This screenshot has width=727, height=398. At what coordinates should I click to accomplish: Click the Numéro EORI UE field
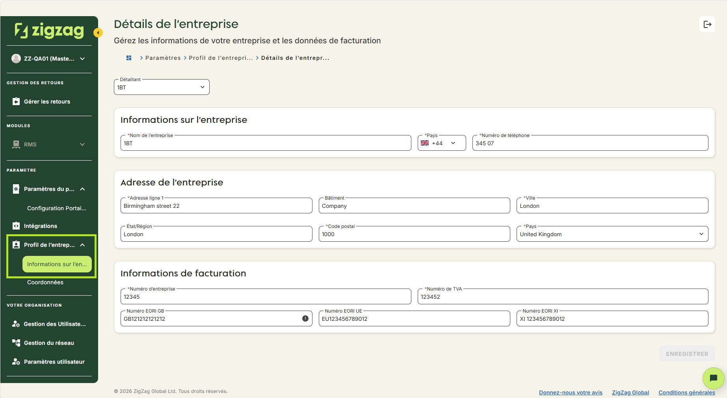(415, 318)
